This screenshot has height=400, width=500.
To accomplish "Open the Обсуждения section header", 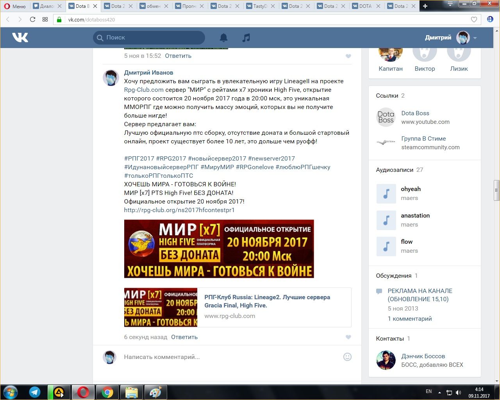I will point(394,276).
